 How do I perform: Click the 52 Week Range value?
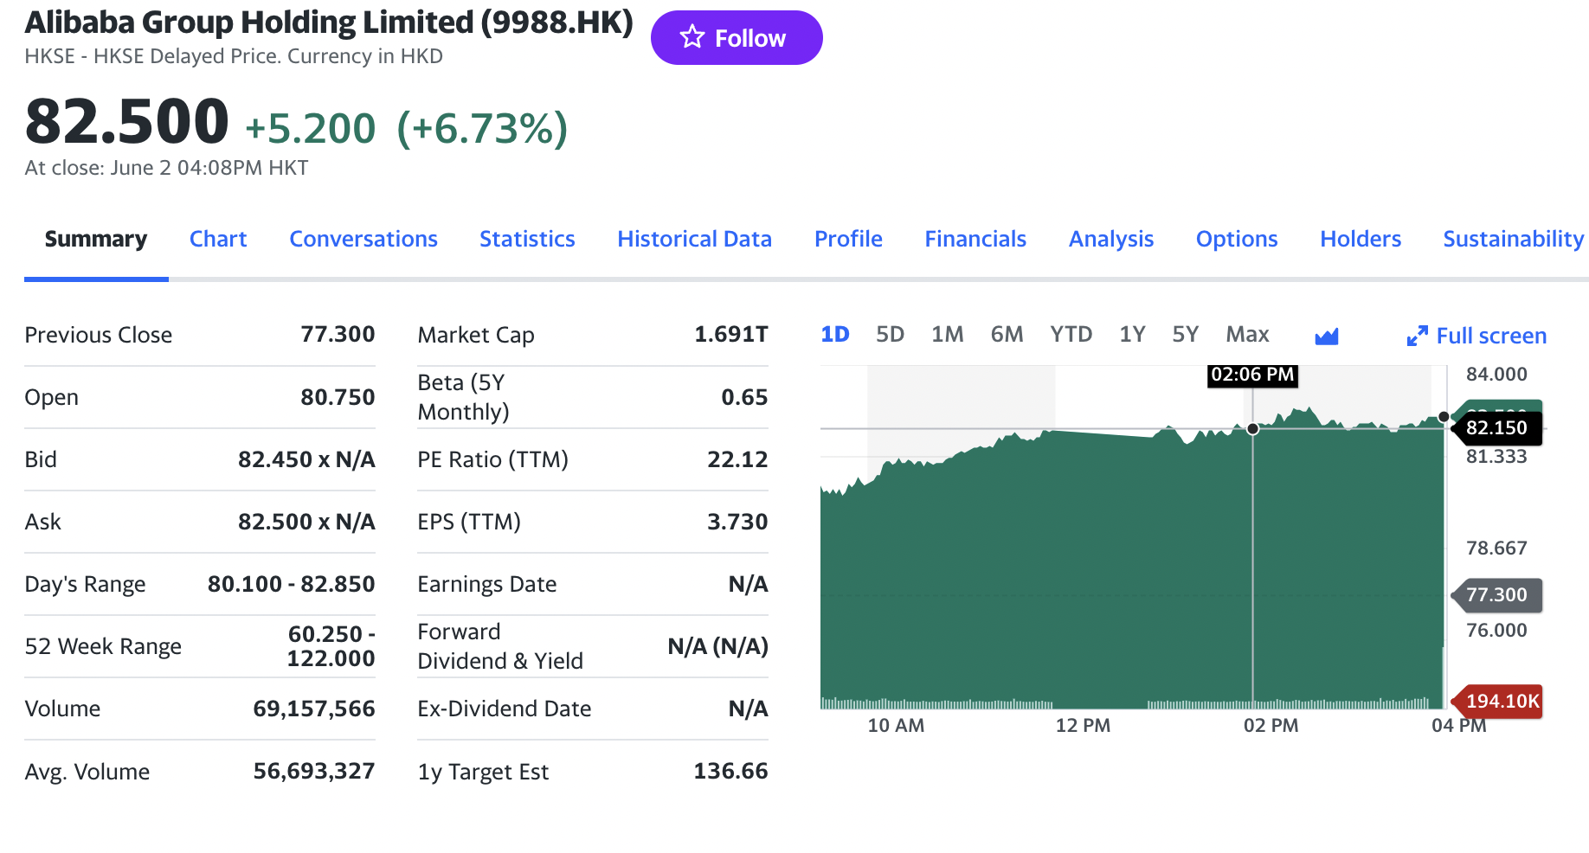coord(331,646)
